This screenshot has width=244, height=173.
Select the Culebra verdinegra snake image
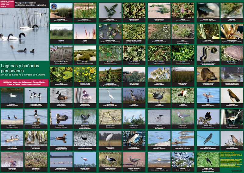coord(208,53)
